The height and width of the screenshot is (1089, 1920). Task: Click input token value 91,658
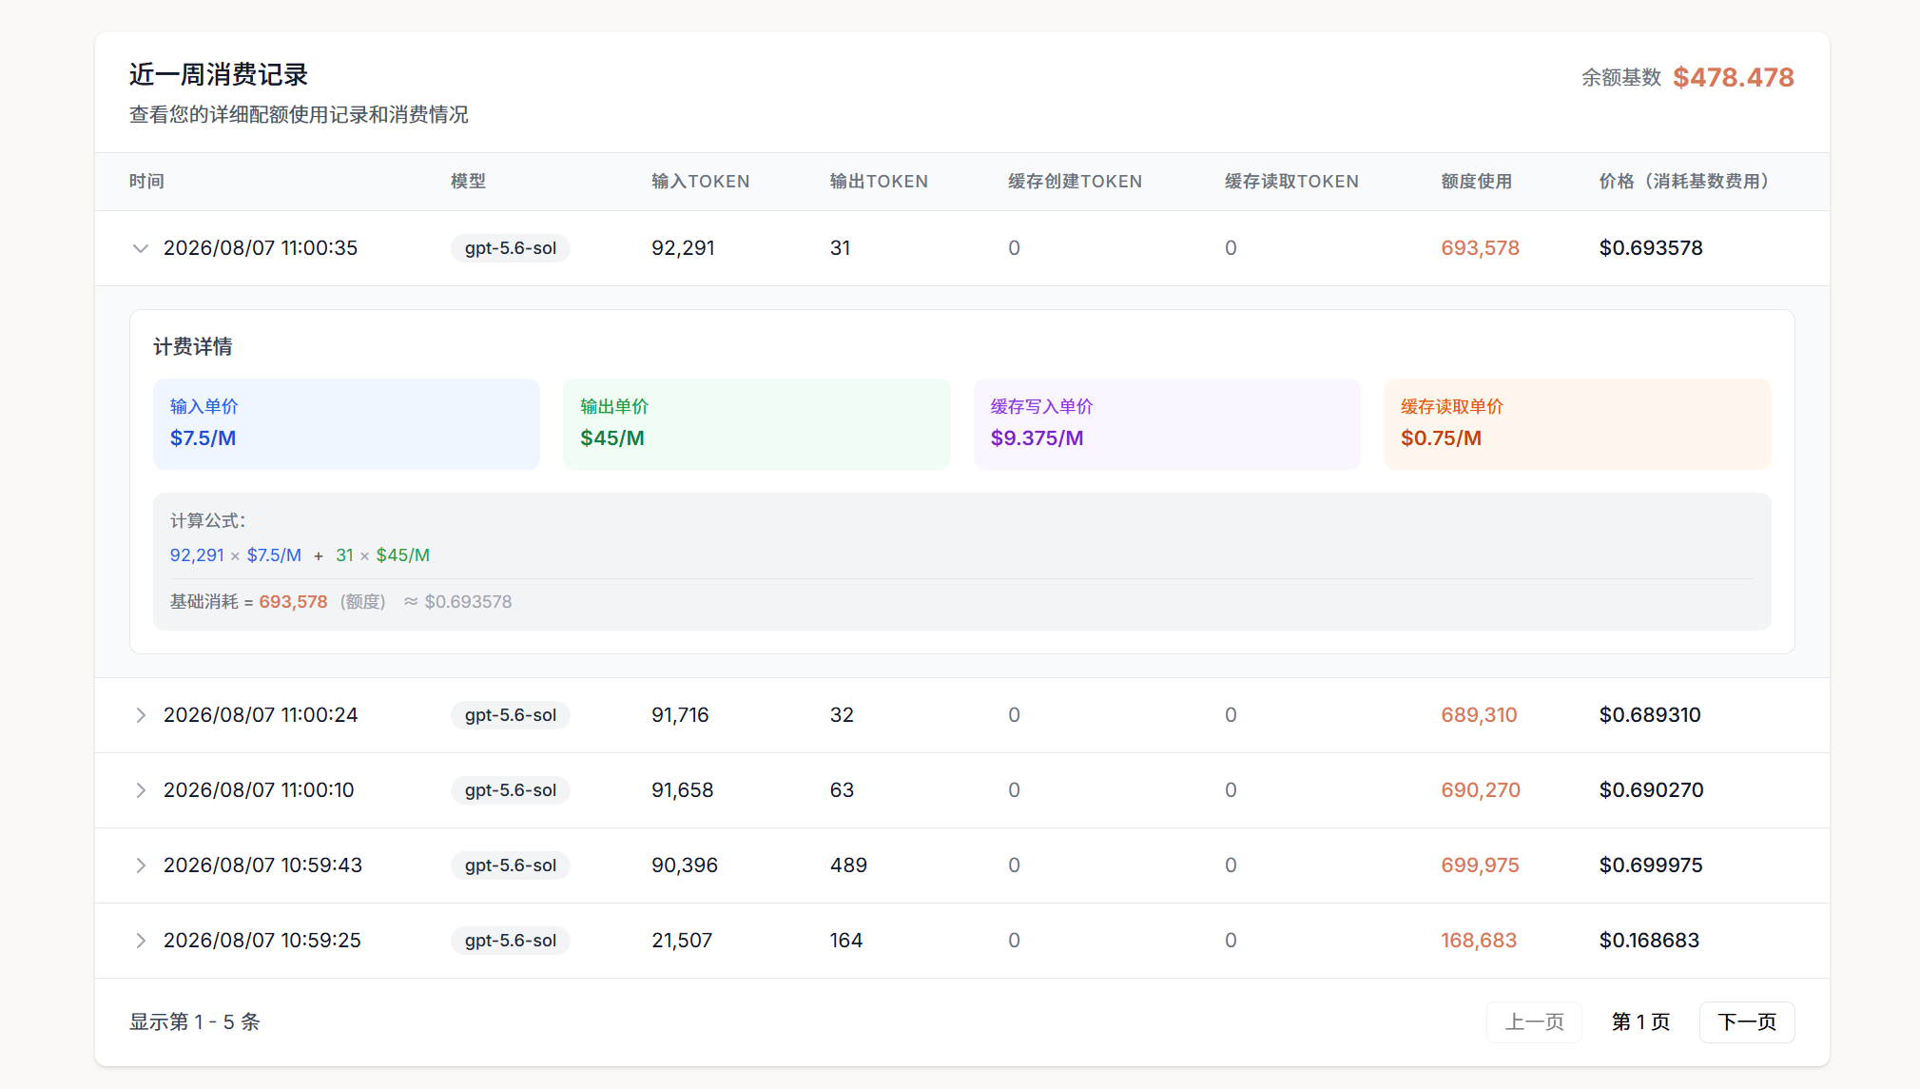682,790
